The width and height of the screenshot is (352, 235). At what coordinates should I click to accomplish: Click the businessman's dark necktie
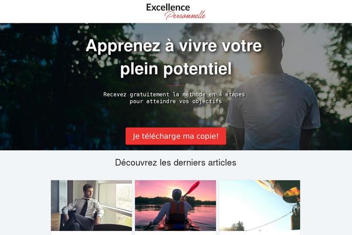pyautogui.click(x=84, y=207)
